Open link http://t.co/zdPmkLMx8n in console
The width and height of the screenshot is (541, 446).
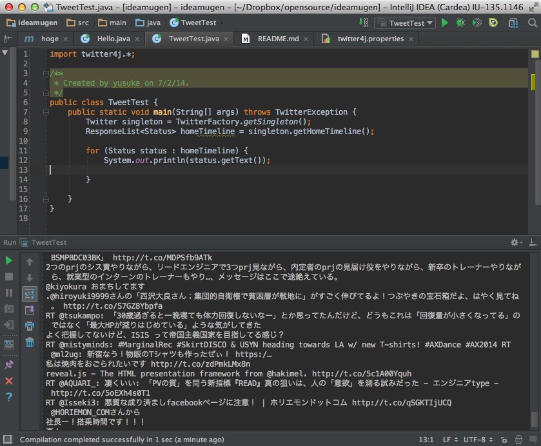coord(201,364)
